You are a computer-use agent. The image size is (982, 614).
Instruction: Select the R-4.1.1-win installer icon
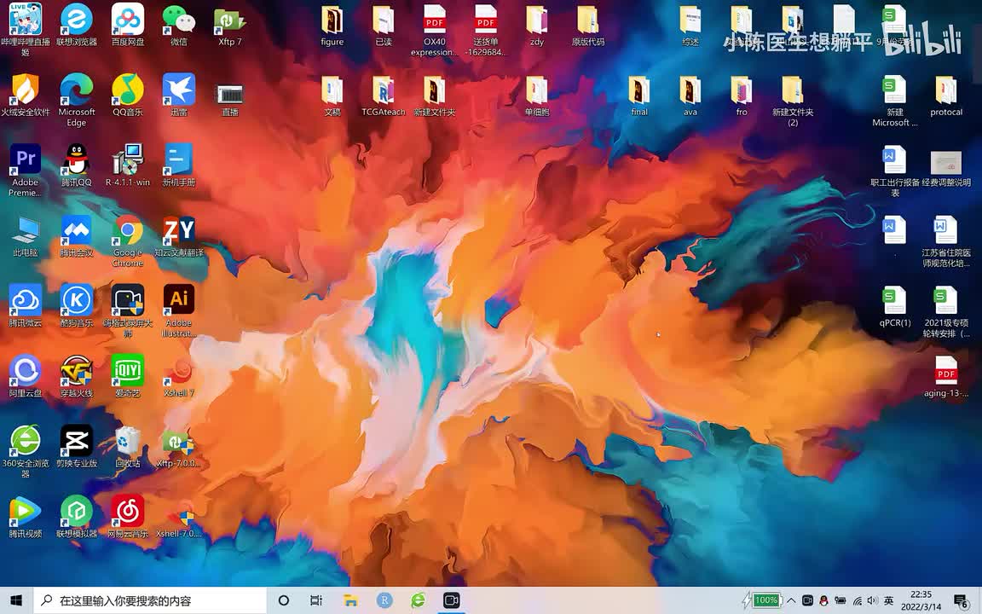click(128, 165)
